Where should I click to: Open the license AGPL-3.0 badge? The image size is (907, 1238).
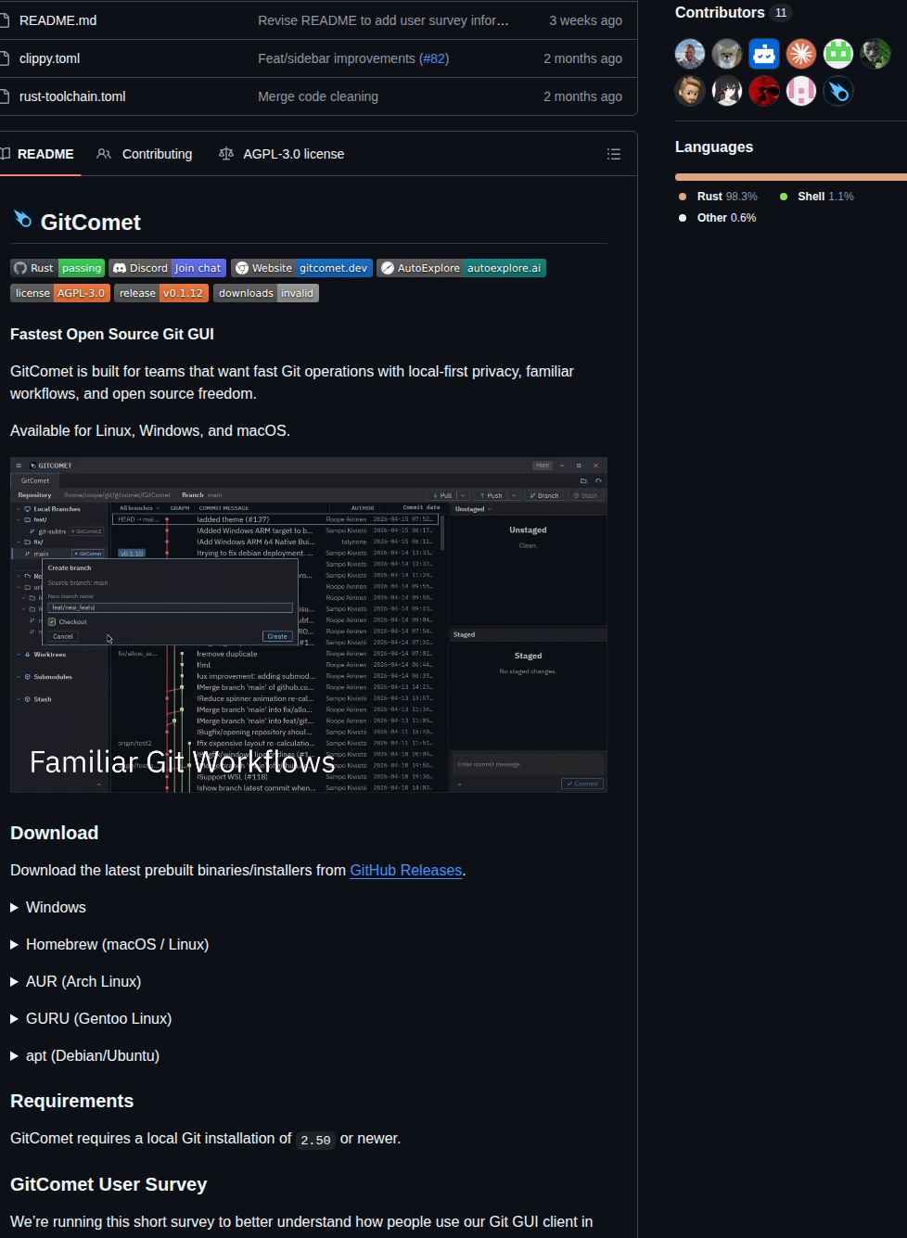click(59, 293)
